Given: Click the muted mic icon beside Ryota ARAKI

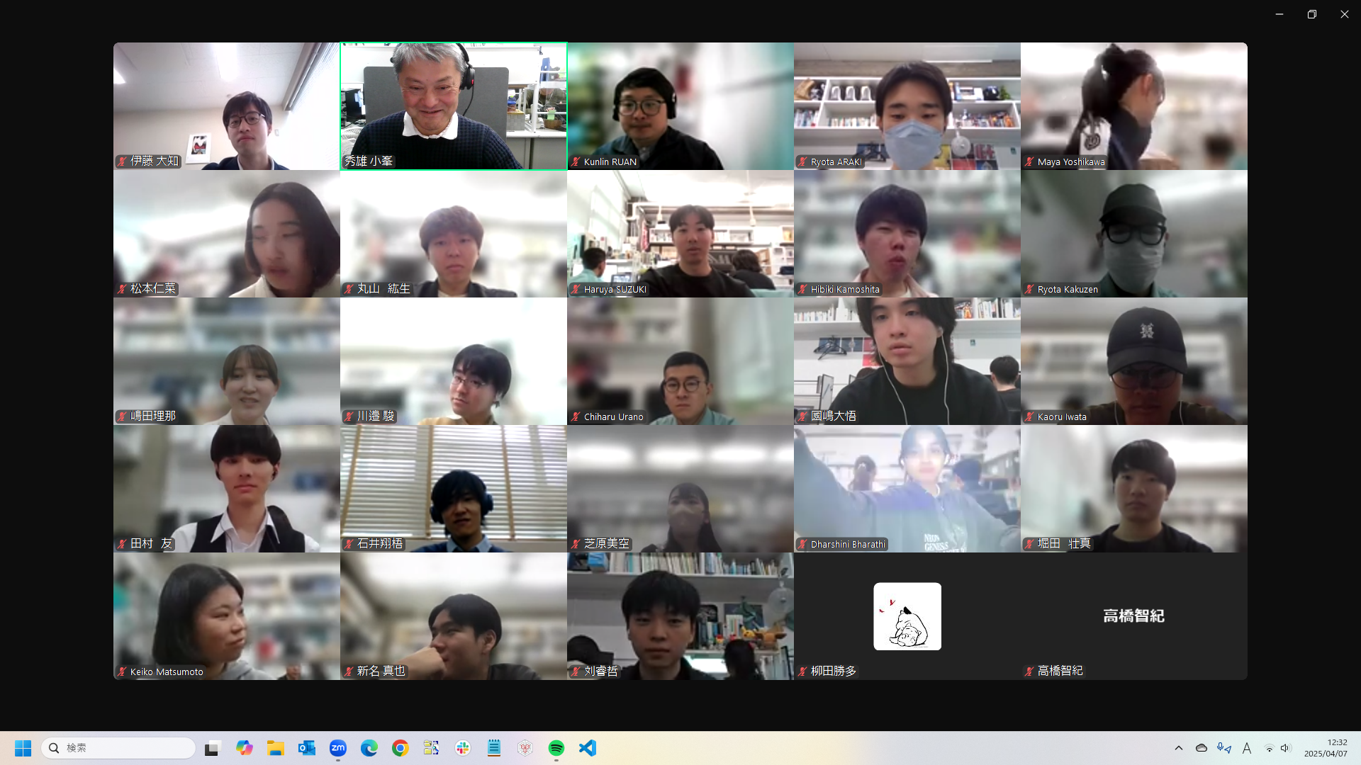Looking at the screenshot, I should point(802,162).
